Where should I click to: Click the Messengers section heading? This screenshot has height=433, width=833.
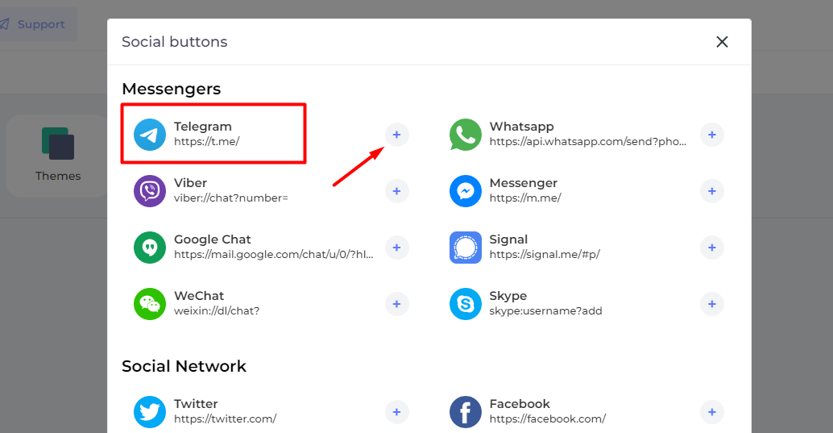click(171, 89)
